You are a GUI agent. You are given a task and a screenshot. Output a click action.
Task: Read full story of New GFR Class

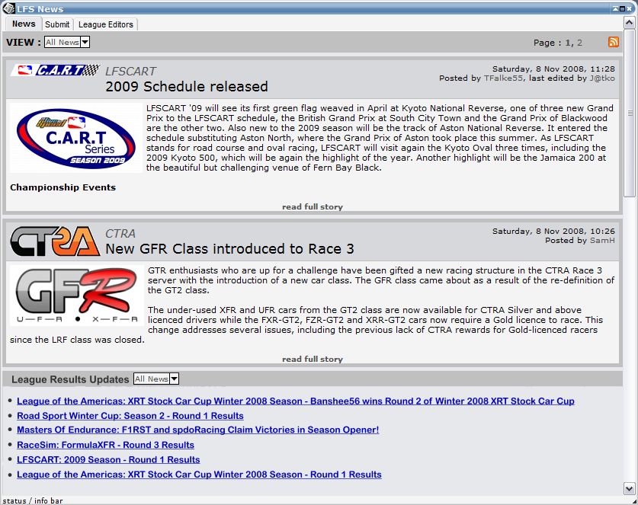pyautogui.click(x=313, y=359)
